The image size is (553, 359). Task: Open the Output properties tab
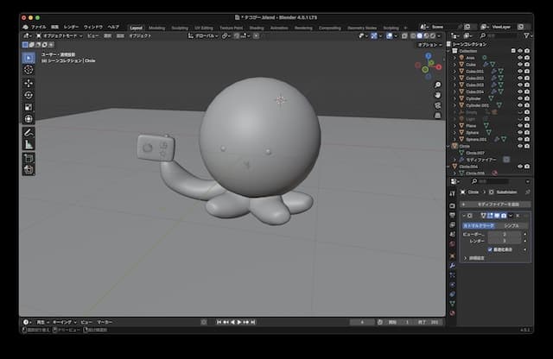pos(453,215)
